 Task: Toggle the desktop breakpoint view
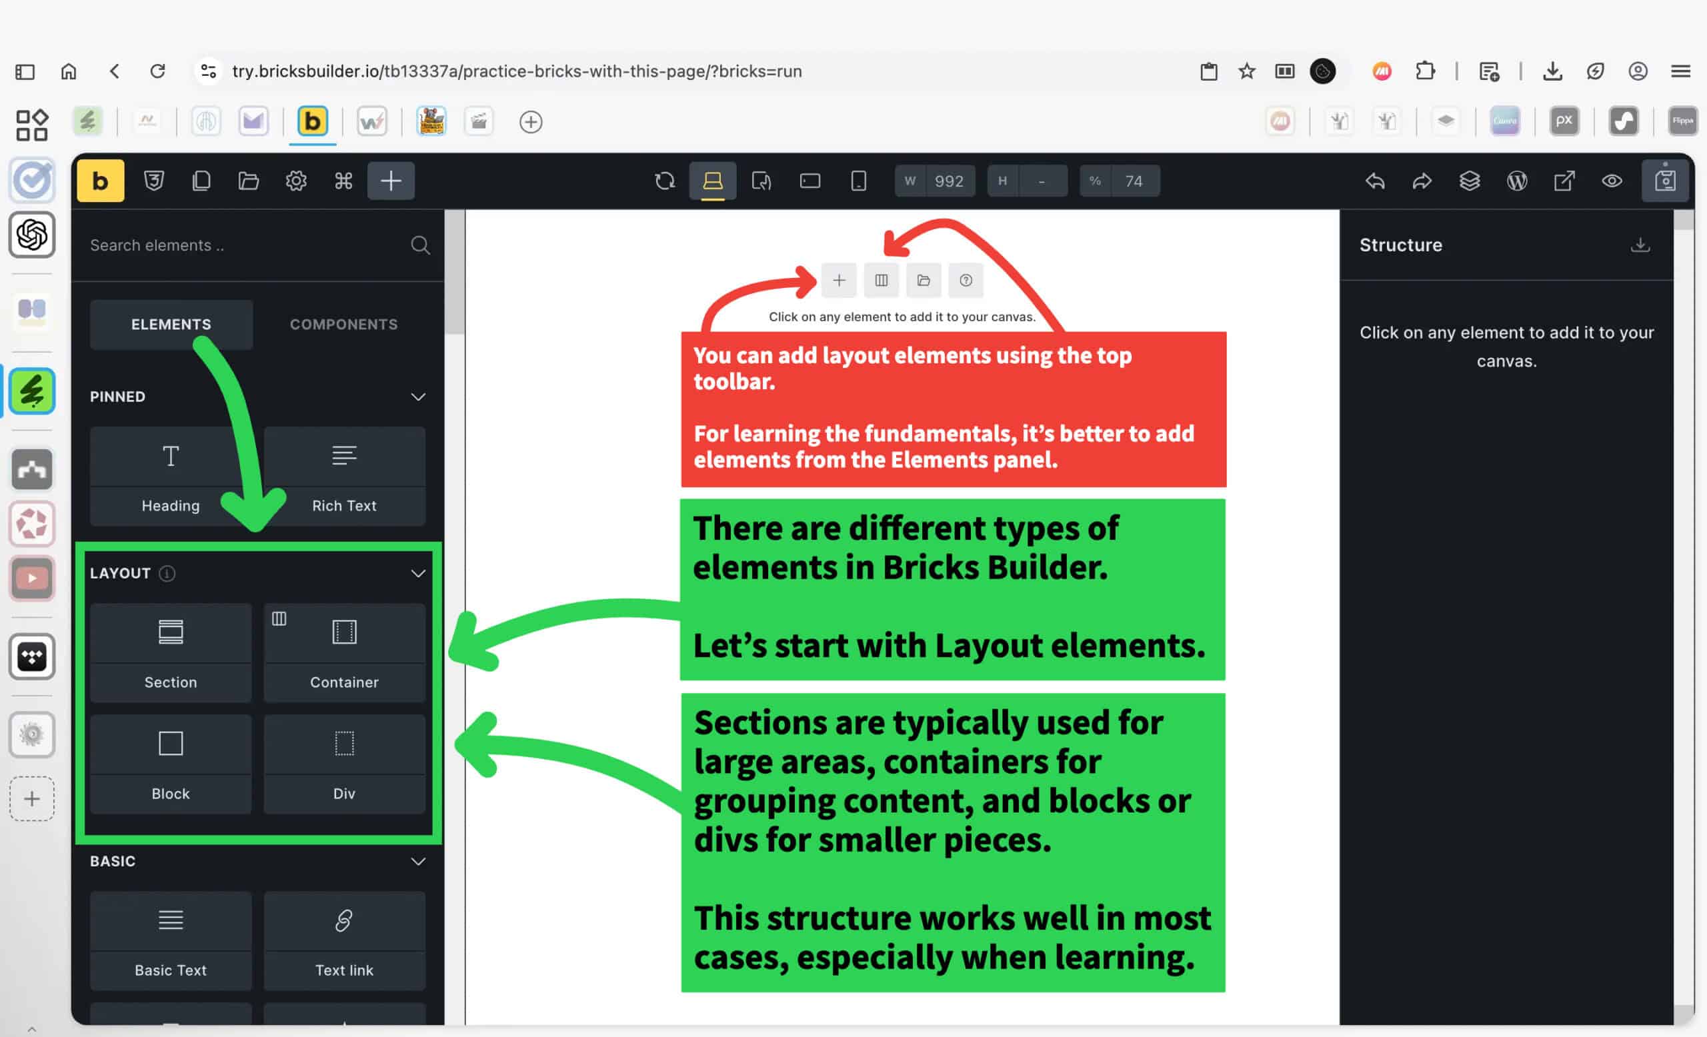click(713, 181)
